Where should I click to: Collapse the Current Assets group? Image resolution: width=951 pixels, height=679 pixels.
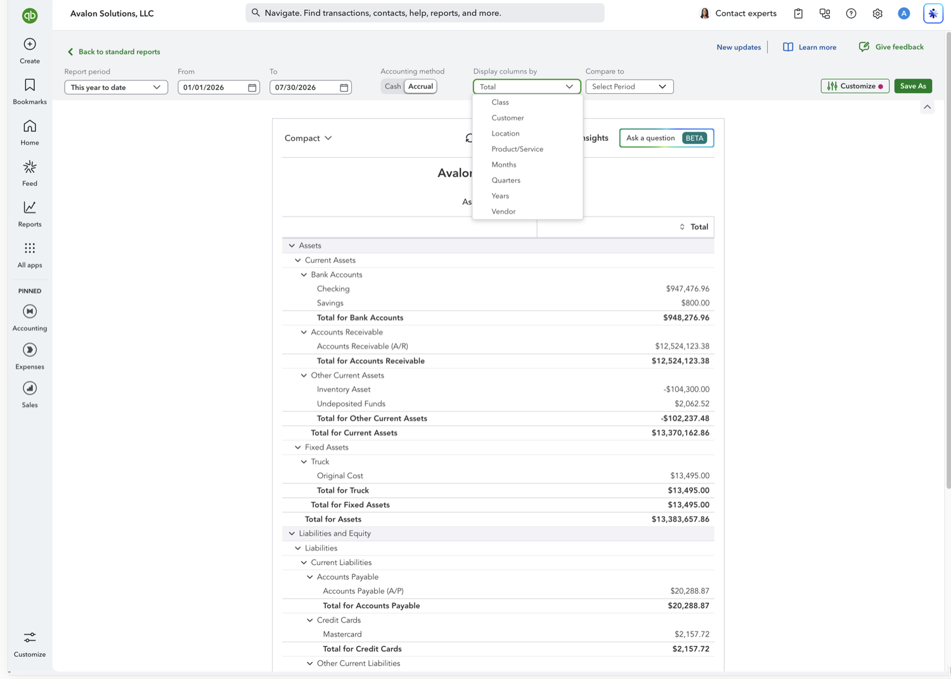click(x=298, y=260)
